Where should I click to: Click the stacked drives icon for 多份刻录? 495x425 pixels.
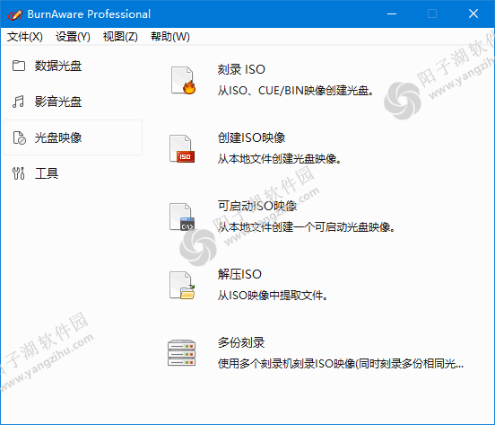tap(181, 353)
